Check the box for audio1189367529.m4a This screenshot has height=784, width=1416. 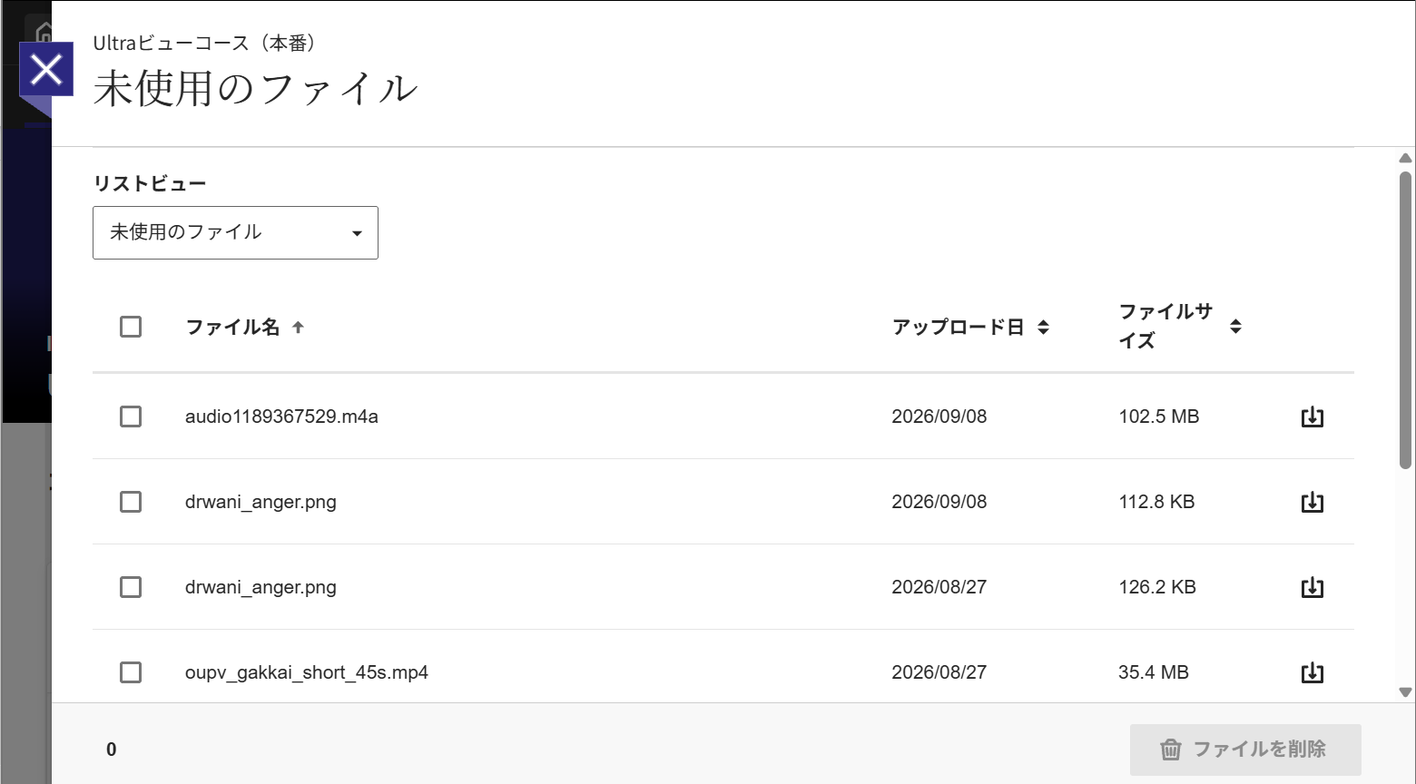tap(131, 416)
